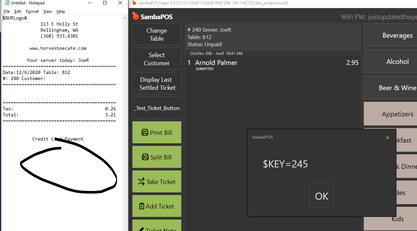Click the SUBMITTED tag under Arnold Palmer
This screenshot has height=231, width=417.
click(205, 69)
